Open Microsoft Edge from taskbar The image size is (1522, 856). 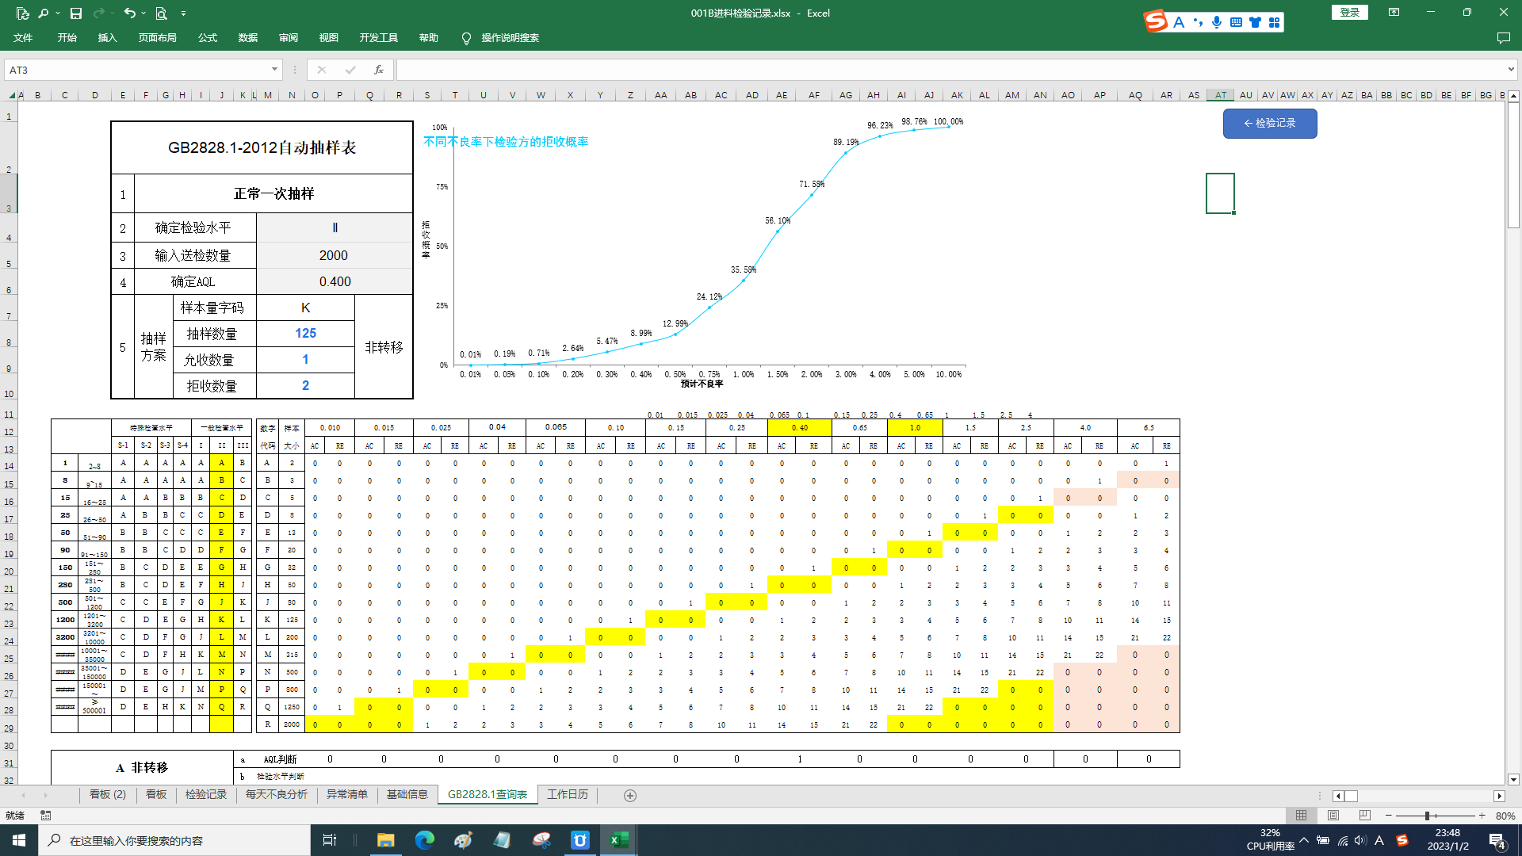[x=425, y=840]
